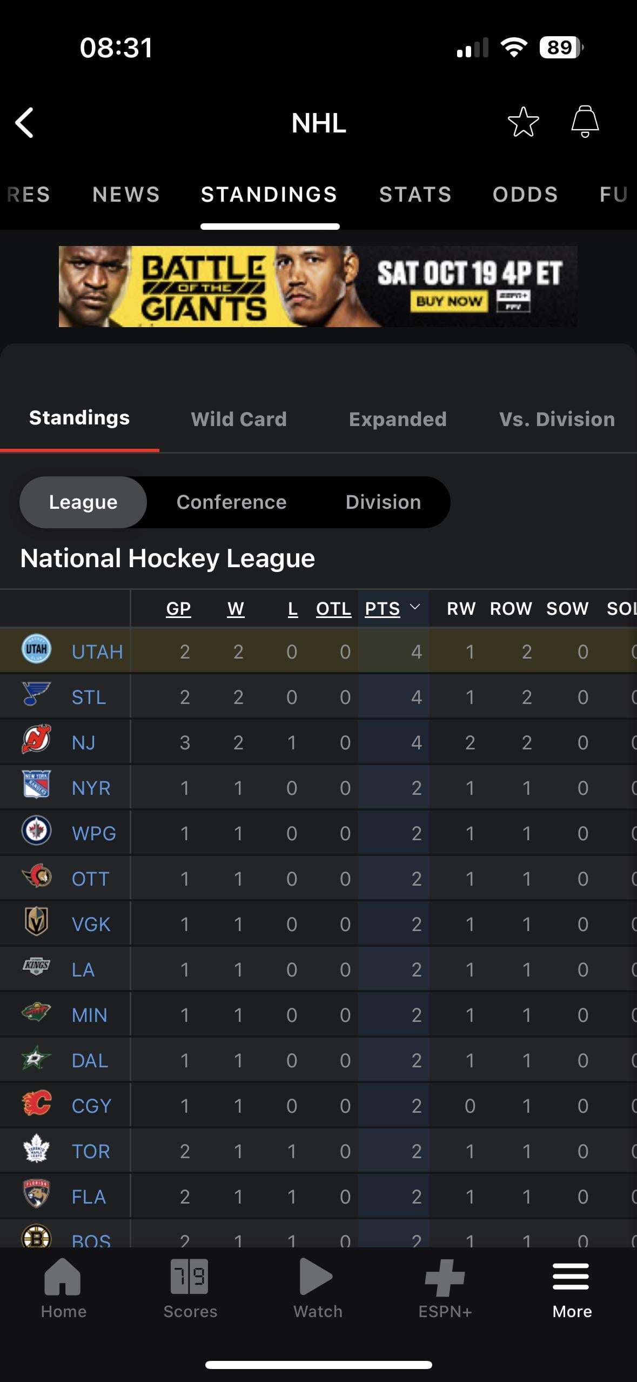Select the League view pill
The height and width of the screenshot is (1382, 637).
83,502
